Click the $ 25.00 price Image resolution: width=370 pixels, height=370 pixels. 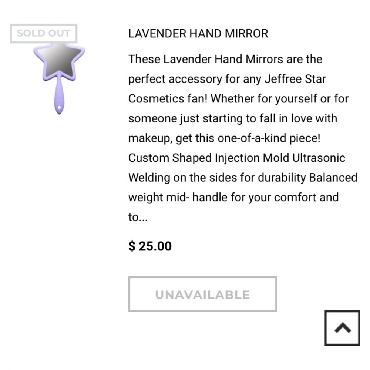pos(150,246)
